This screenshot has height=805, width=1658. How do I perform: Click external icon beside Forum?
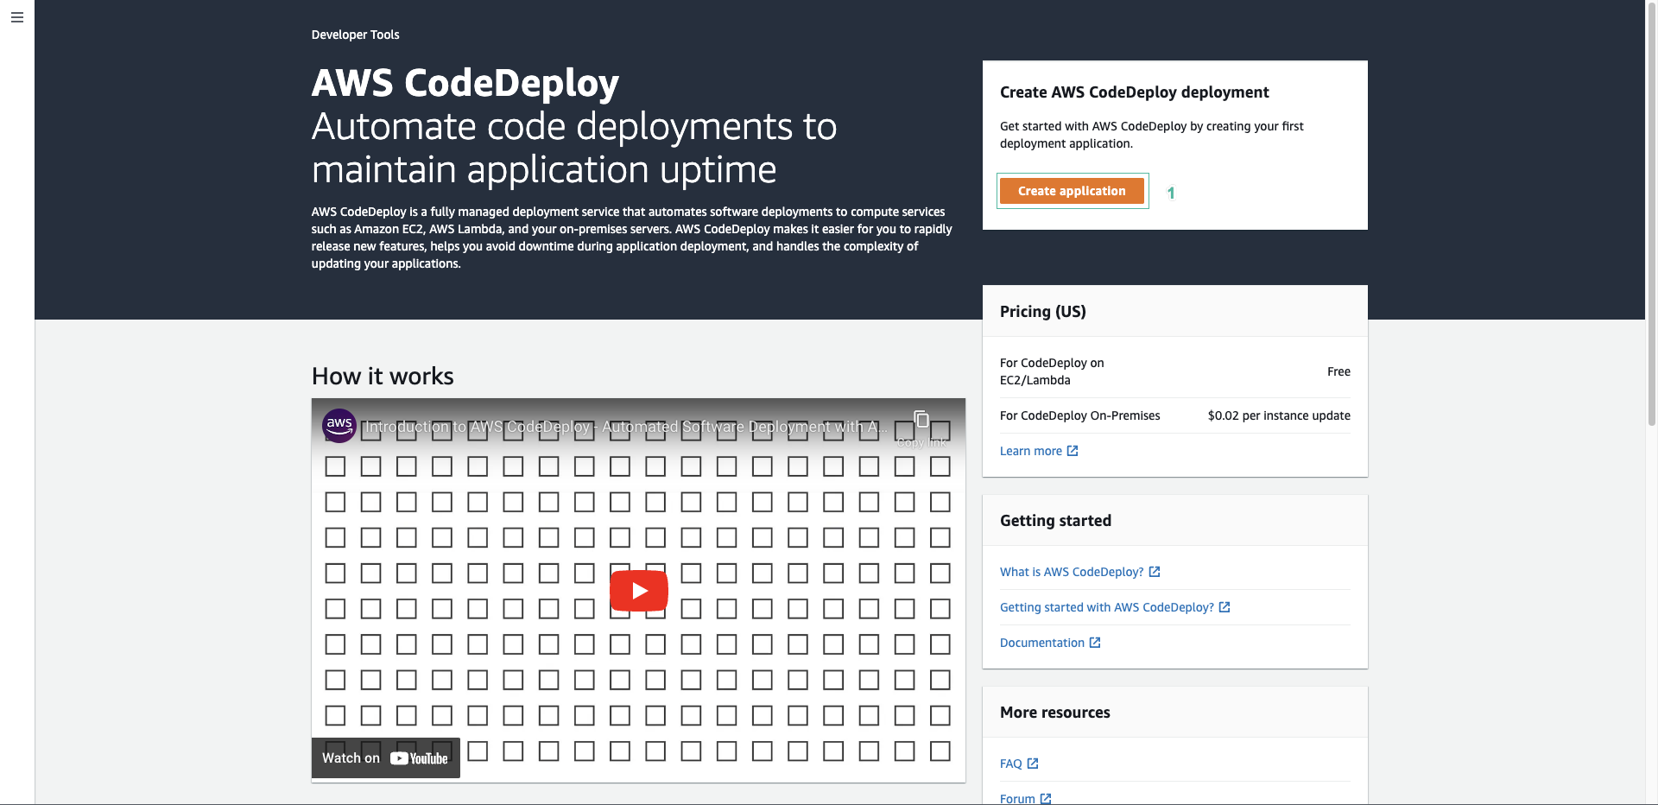(x=1046, y=799)
